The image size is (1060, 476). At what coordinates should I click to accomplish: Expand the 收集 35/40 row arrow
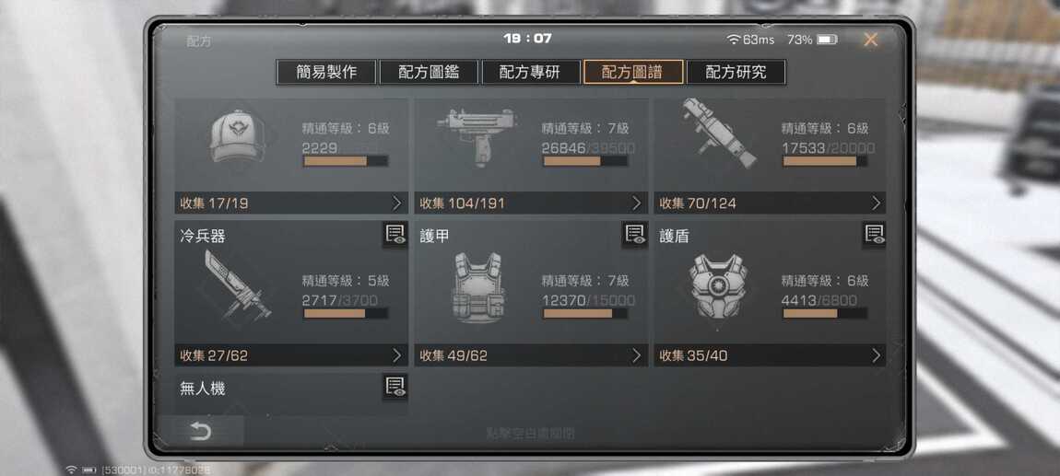tap(876, 355)
